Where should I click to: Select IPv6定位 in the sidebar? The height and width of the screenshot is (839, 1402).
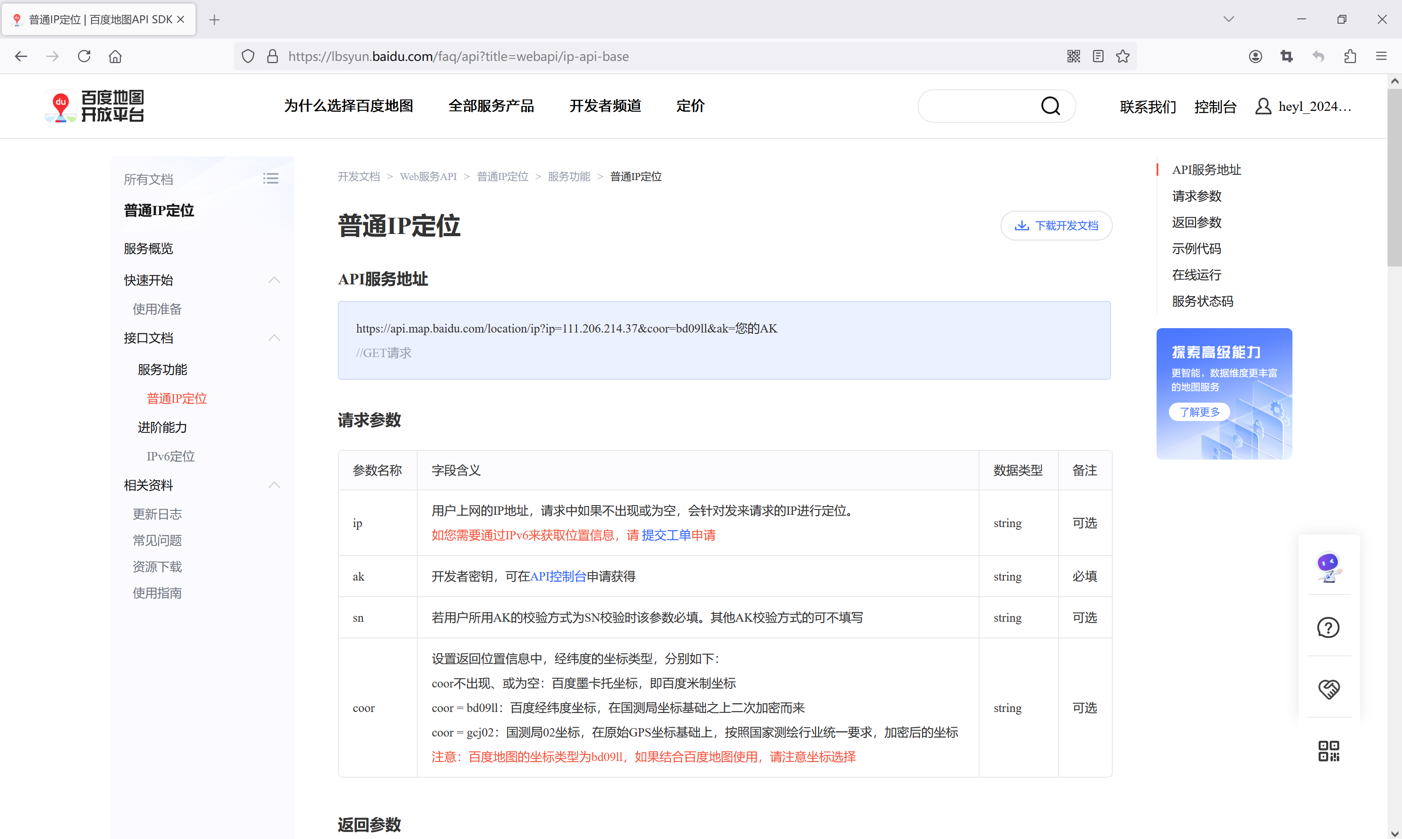coord(170,456)
